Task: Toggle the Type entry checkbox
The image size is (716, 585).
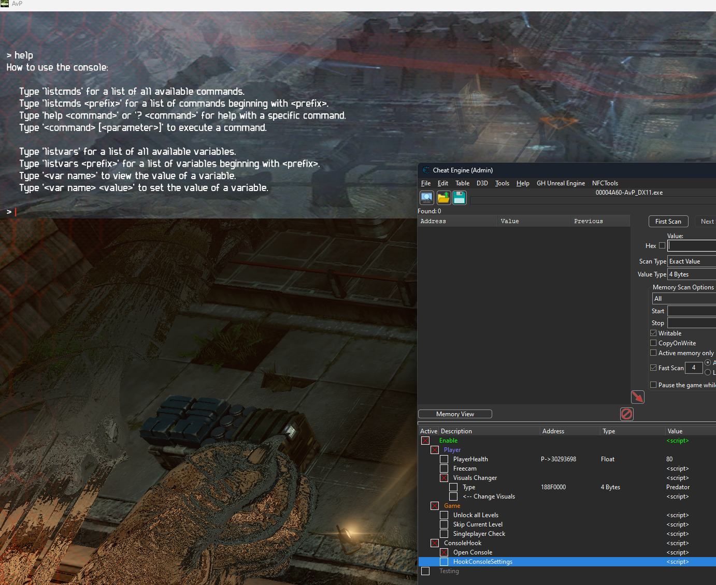Action: 453,487
